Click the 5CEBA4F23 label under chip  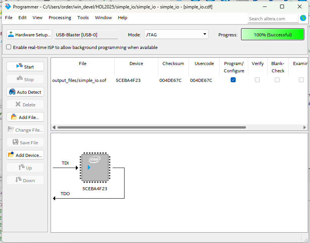click(95, 189)
